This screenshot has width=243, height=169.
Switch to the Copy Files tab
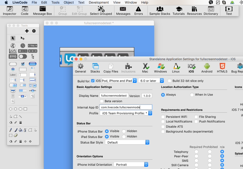(111, 68)
